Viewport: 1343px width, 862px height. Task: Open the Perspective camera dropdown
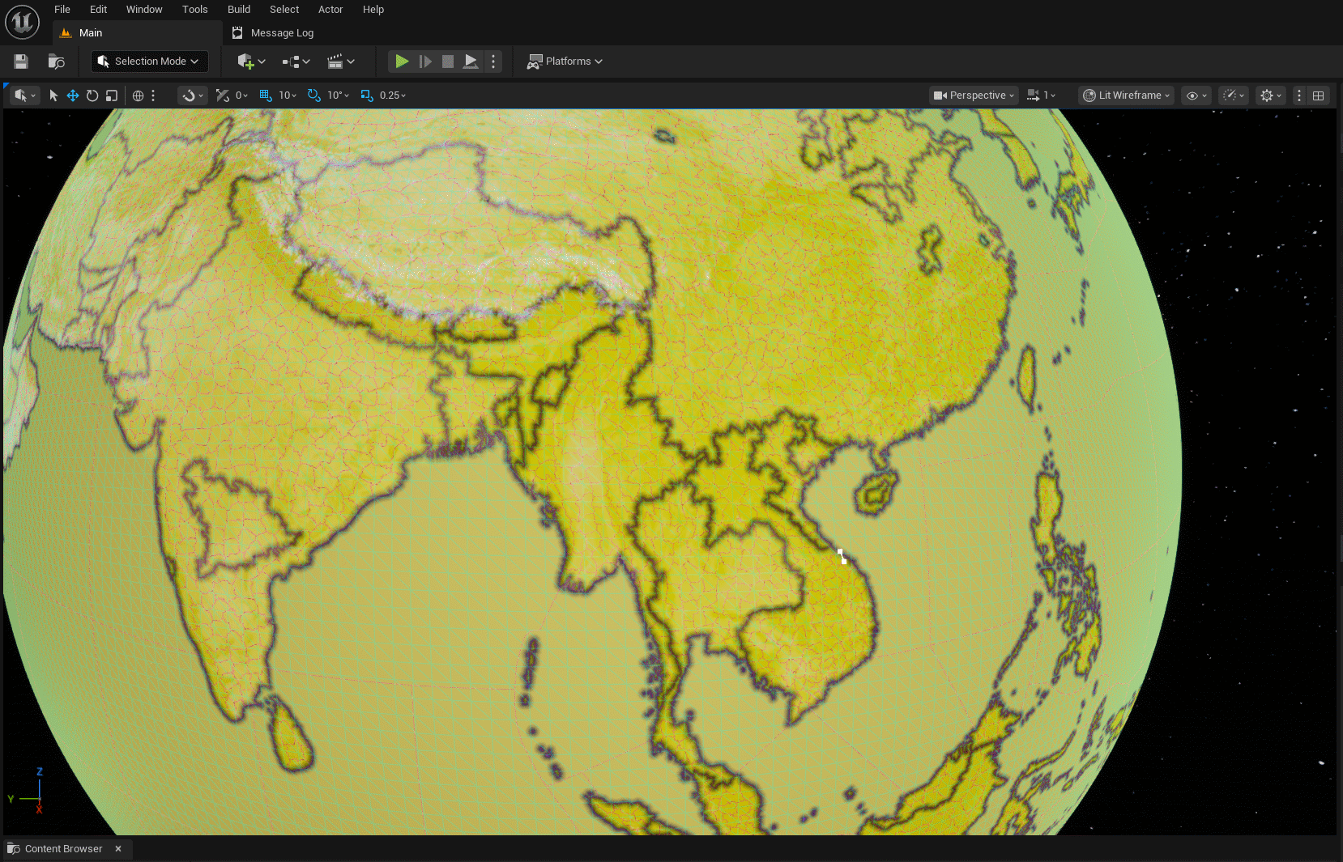click(973, 96)
